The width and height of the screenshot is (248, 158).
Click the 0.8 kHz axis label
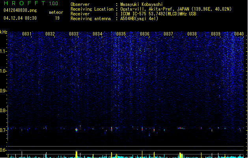pos(4,111)
